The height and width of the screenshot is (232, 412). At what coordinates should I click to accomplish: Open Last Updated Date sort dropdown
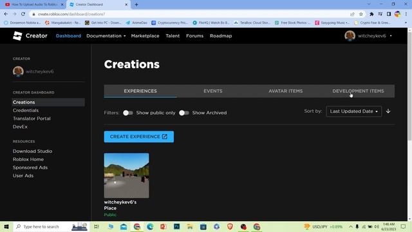(x=353, y=111)
